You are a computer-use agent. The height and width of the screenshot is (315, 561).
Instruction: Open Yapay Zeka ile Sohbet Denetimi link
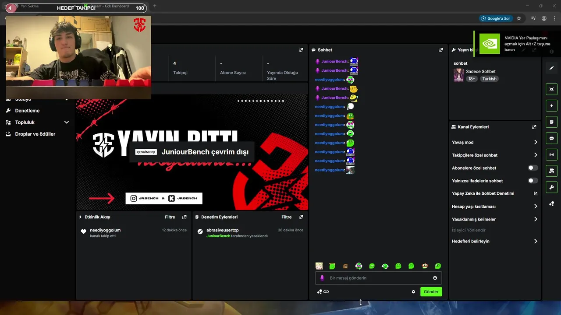pos(494,193)
